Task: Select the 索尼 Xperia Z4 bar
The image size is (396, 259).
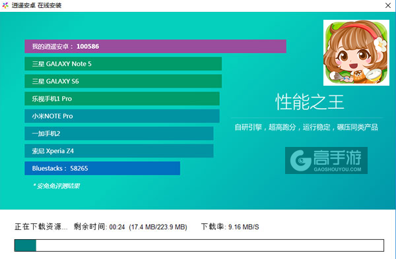Action: (119, 151)
